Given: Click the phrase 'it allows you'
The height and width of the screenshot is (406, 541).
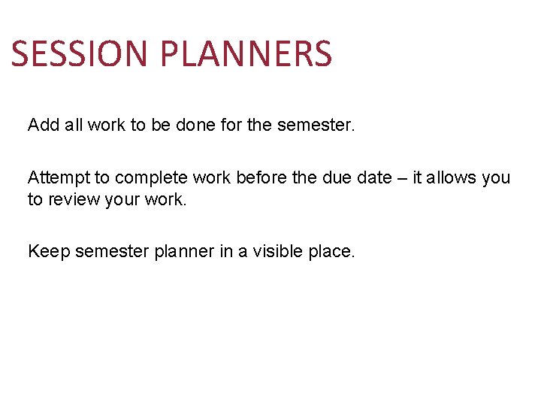Looking at the screenshot, I should point(461,178).
